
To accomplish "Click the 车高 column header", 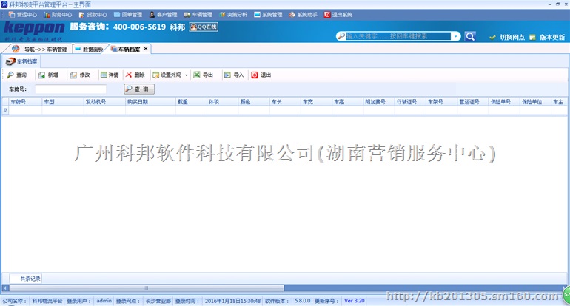I will coord(347,102).
